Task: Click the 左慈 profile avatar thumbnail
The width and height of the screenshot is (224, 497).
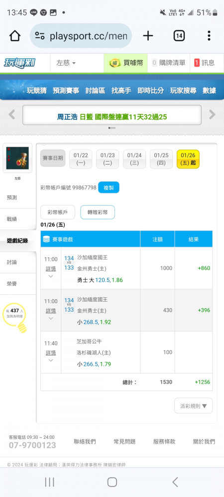Action: 17,158
